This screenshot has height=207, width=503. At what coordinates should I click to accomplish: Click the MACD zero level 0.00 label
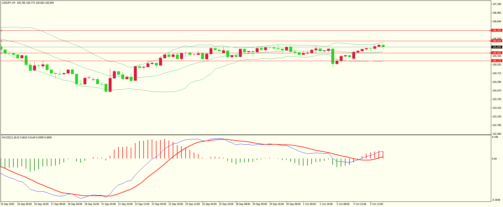(494, 159)
